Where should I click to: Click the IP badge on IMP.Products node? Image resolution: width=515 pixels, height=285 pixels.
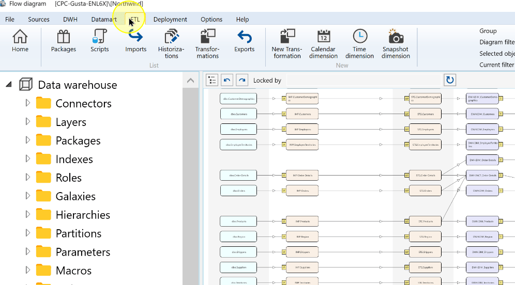[284, 221]
